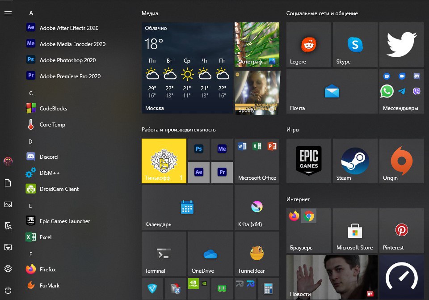Click the Социальные сети и общение group heading
The width and height of the screenshot is (429, 300).
tap(322, 13)
